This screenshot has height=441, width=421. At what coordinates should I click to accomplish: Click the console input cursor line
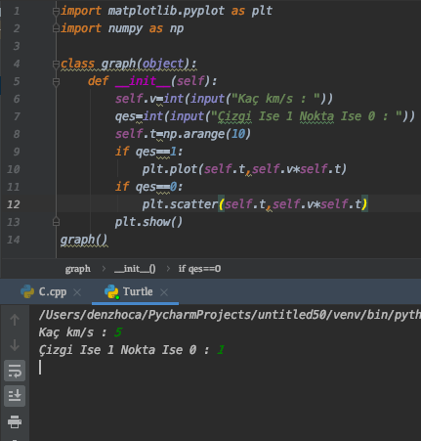40,368
